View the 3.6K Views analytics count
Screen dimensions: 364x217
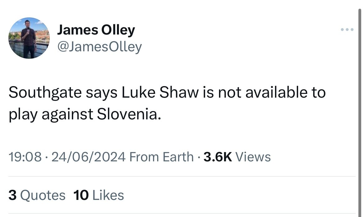pyautogui.click(x=237, y=157)
